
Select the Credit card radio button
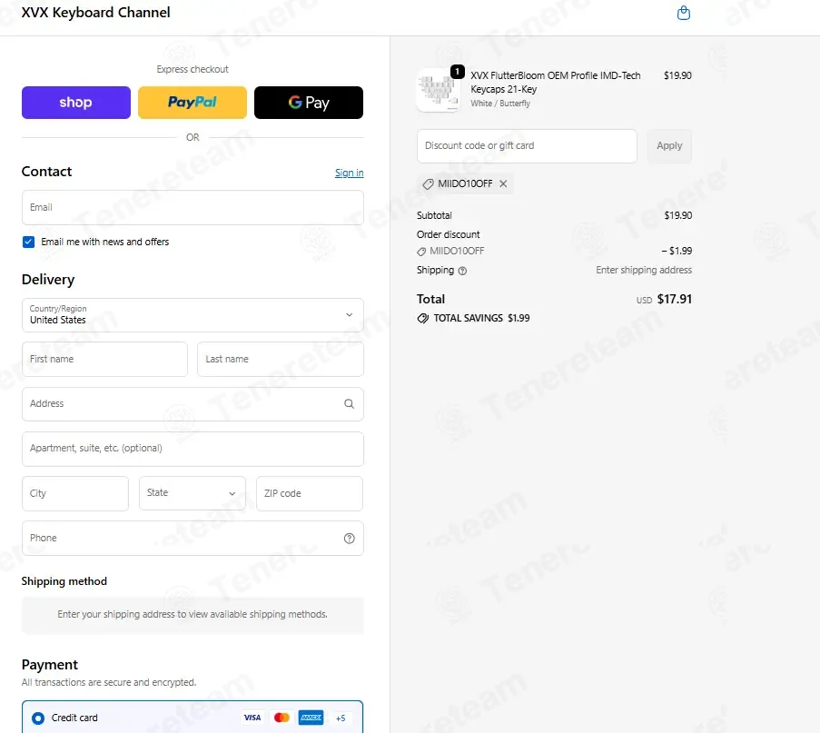pyautogui.click(x=37, y=718)
